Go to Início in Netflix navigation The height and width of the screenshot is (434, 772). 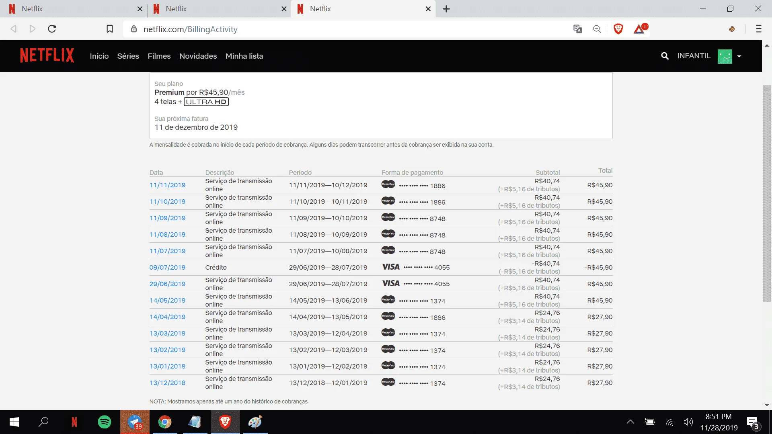(x=99, y=56)
